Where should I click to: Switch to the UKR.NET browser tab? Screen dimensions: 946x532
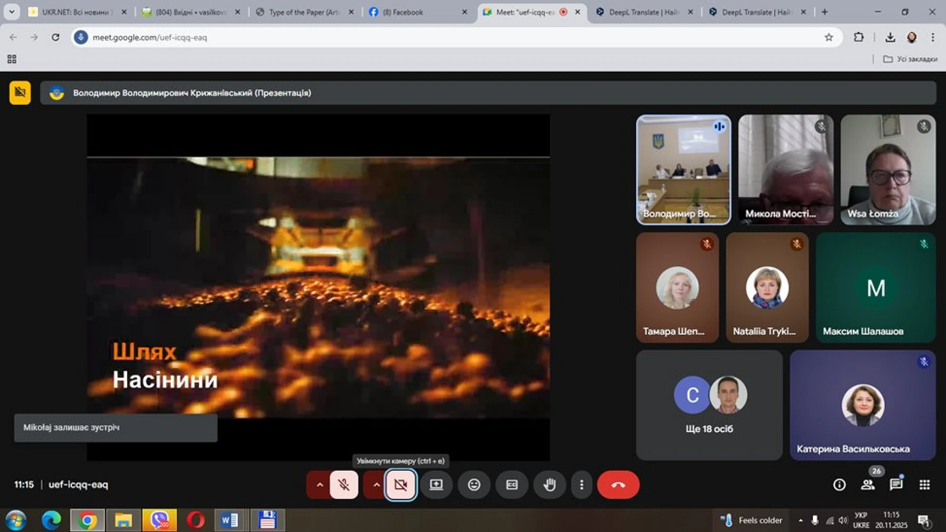[75, 12]
